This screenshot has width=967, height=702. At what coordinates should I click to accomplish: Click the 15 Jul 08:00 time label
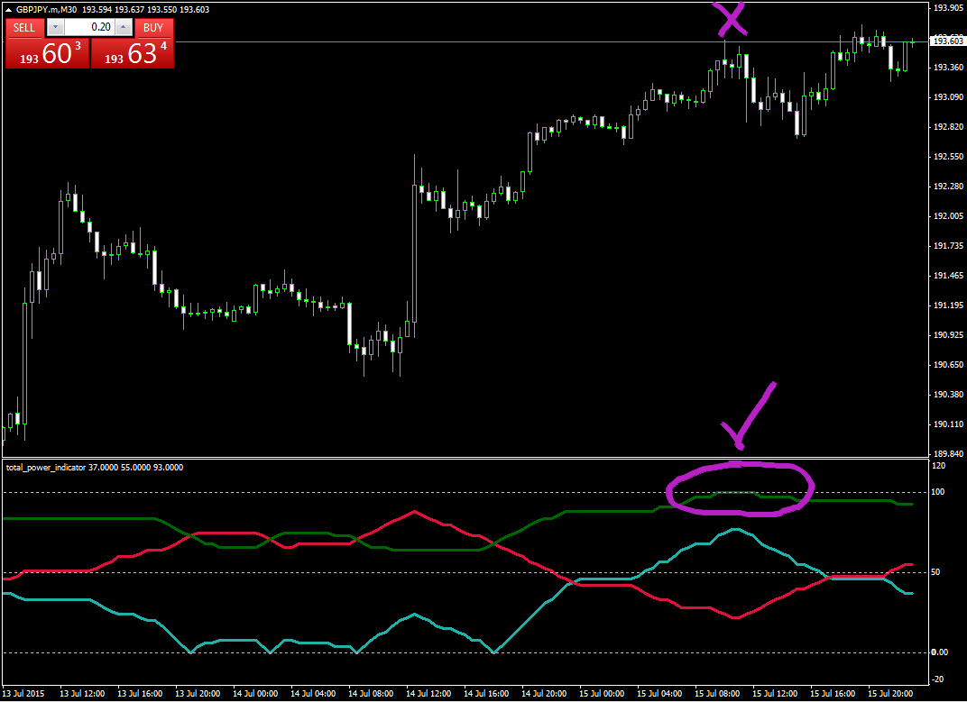(717, 694)
